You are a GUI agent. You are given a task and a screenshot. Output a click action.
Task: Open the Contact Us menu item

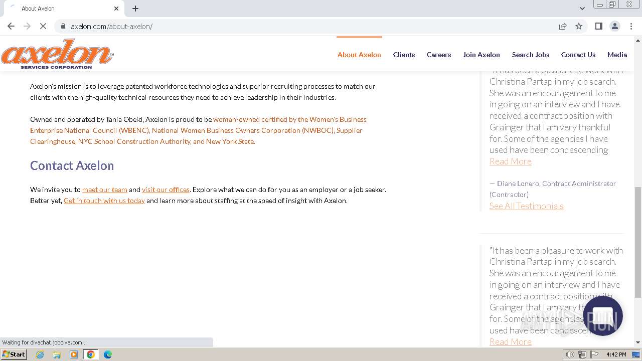pos(578,55)
